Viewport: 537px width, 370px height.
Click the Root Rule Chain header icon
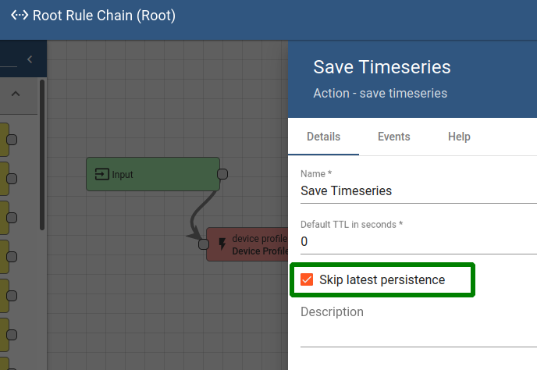(20, 16)
